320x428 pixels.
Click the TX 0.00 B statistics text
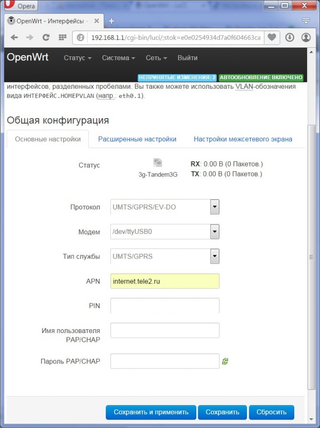click(x=226, y=174)
